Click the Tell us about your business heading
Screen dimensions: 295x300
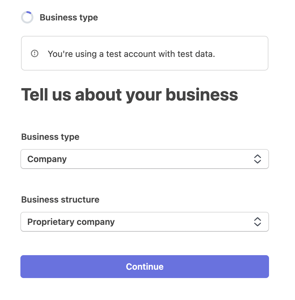point(130,95)
